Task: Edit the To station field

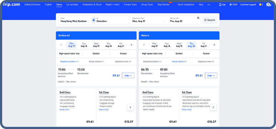Action: pos(112,20)
